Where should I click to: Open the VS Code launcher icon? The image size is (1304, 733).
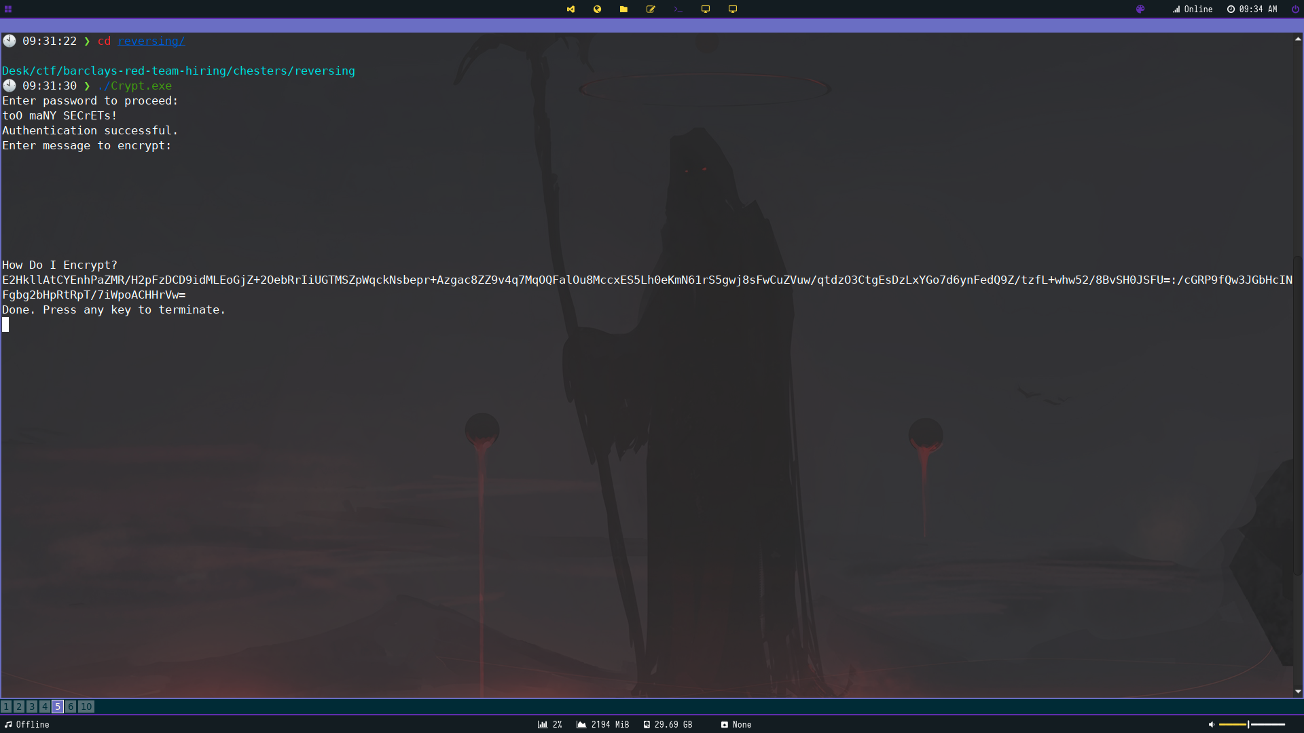tap(570, 10)
